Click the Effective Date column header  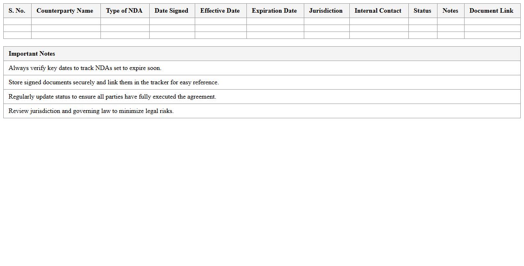220,11
